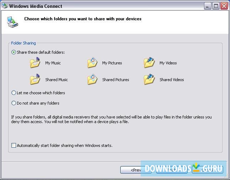The image size is (230, 180).
Task: Click the Shared Videos folder icon
Action: [x=149, y=79]
